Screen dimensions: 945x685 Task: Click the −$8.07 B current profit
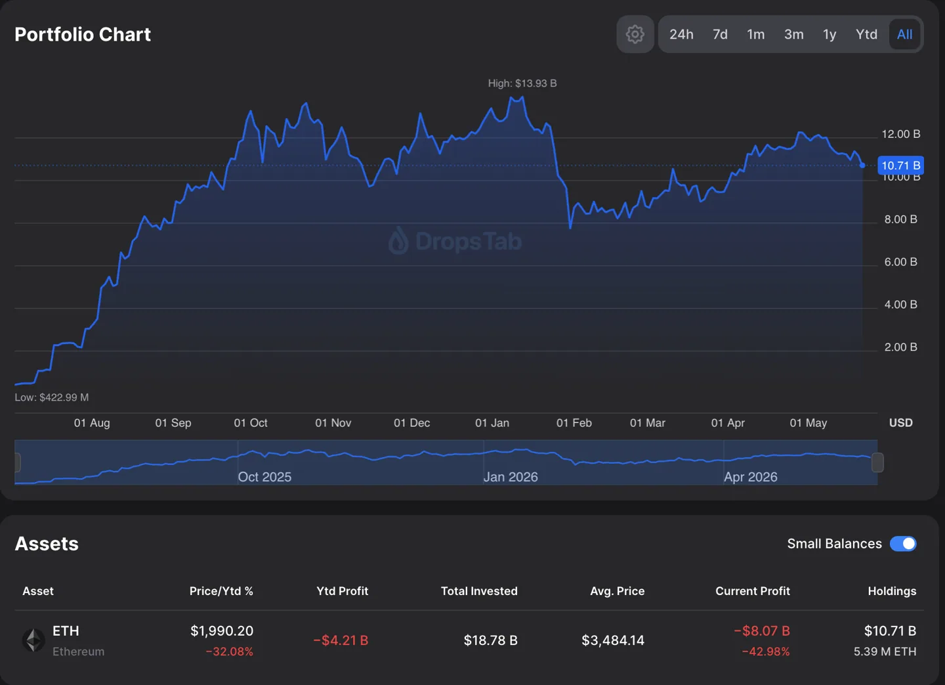762,631
